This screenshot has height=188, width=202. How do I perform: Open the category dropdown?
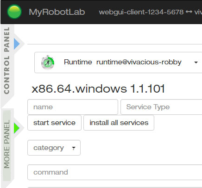coord(54,148)
